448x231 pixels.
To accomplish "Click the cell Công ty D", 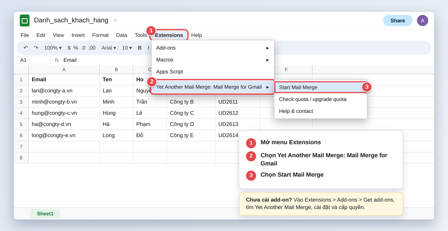I will pos(191,124).
